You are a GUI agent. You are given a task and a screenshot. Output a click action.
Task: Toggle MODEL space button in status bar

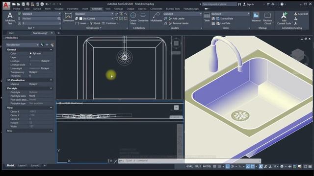coord(207,166)
